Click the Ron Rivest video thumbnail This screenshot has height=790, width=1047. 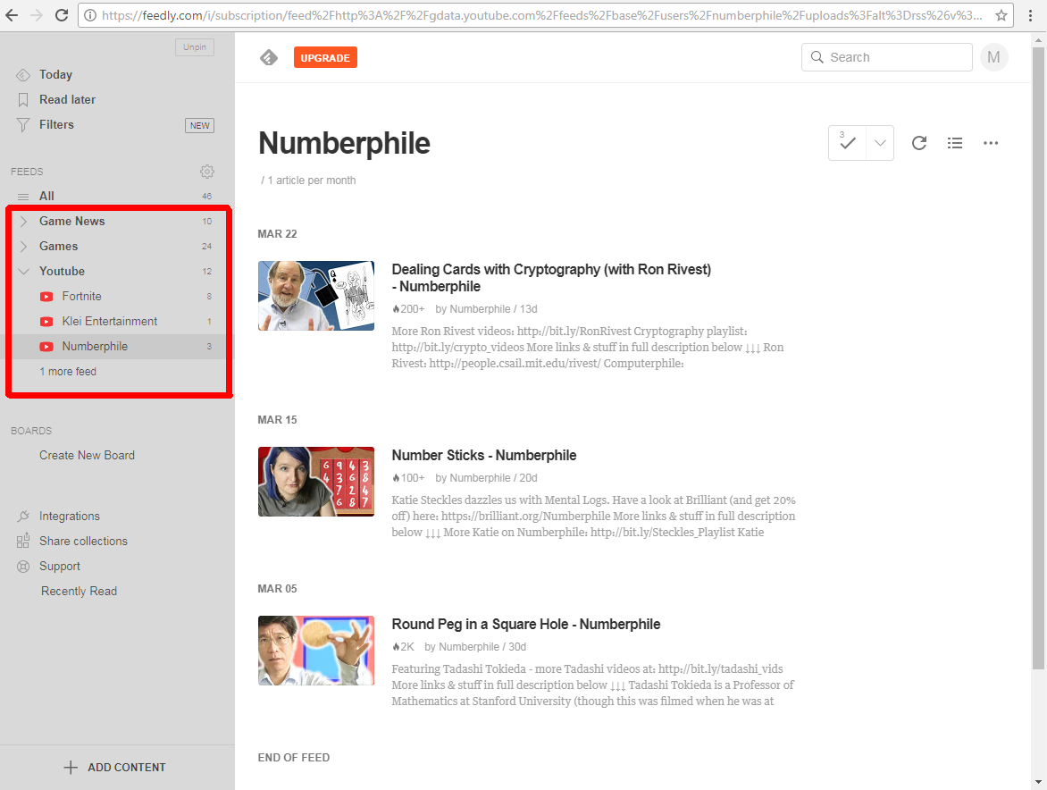316,296
